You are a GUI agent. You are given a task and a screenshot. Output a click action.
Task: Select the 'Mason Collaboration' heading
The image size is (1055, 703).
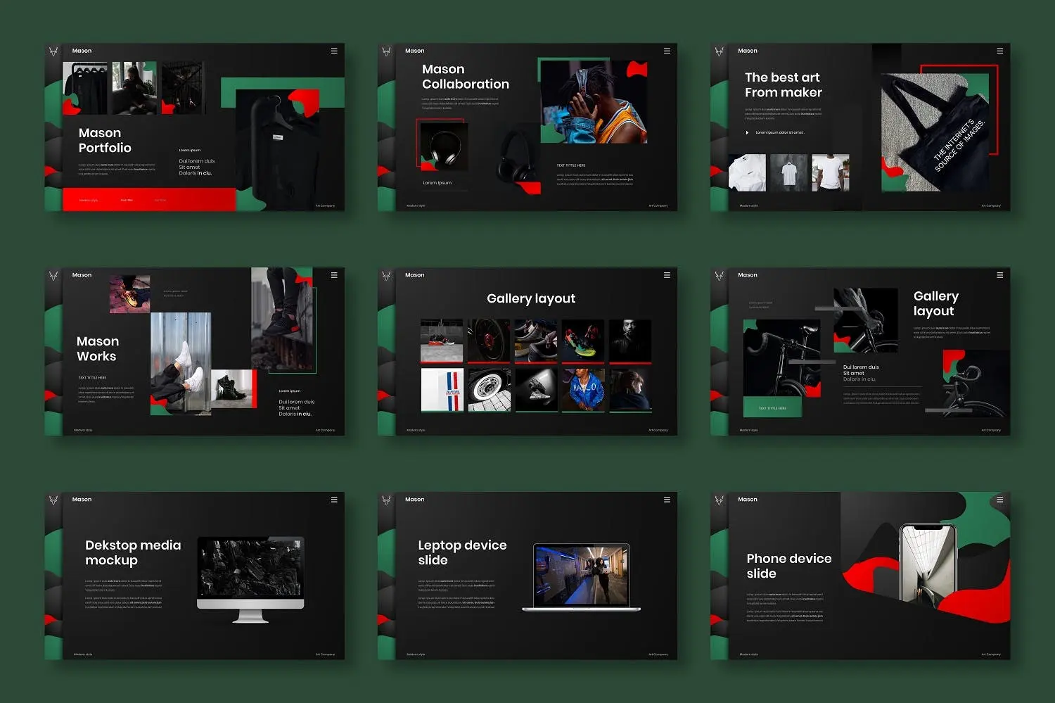click(x=466, y=77)
